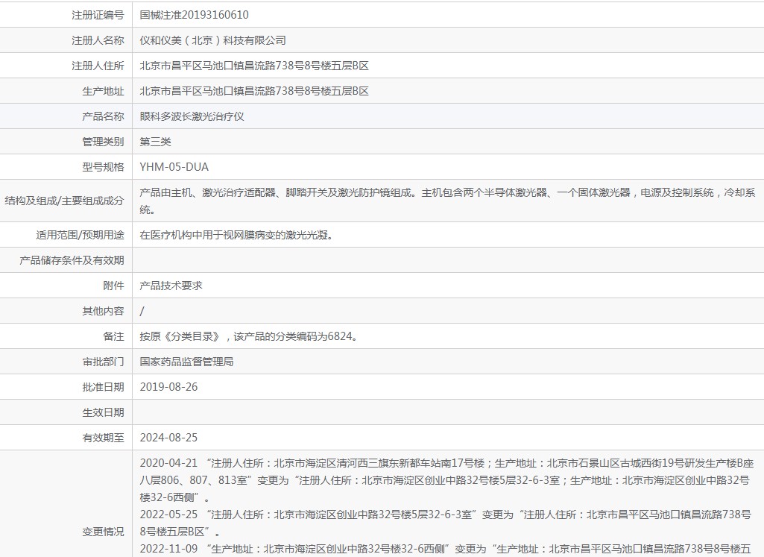Click the slash value of 其他内容
This screenshot has width=764, height=557.
tap(142, 312)
